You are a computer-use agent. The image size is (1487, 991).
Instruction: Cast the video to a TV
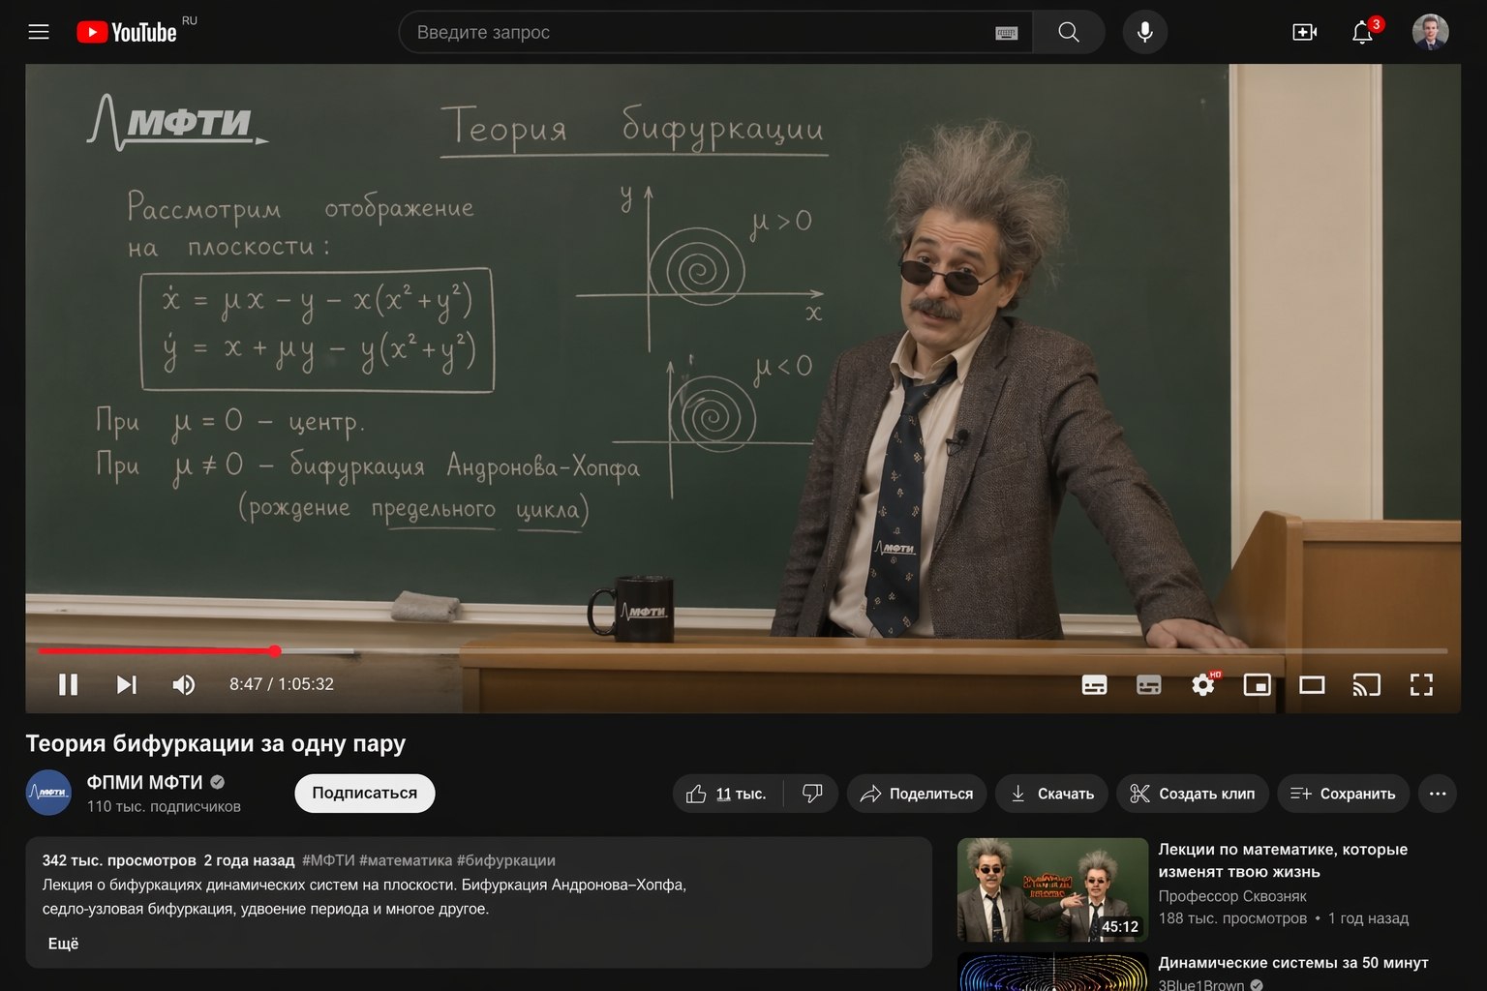(x=1366, y=685)
